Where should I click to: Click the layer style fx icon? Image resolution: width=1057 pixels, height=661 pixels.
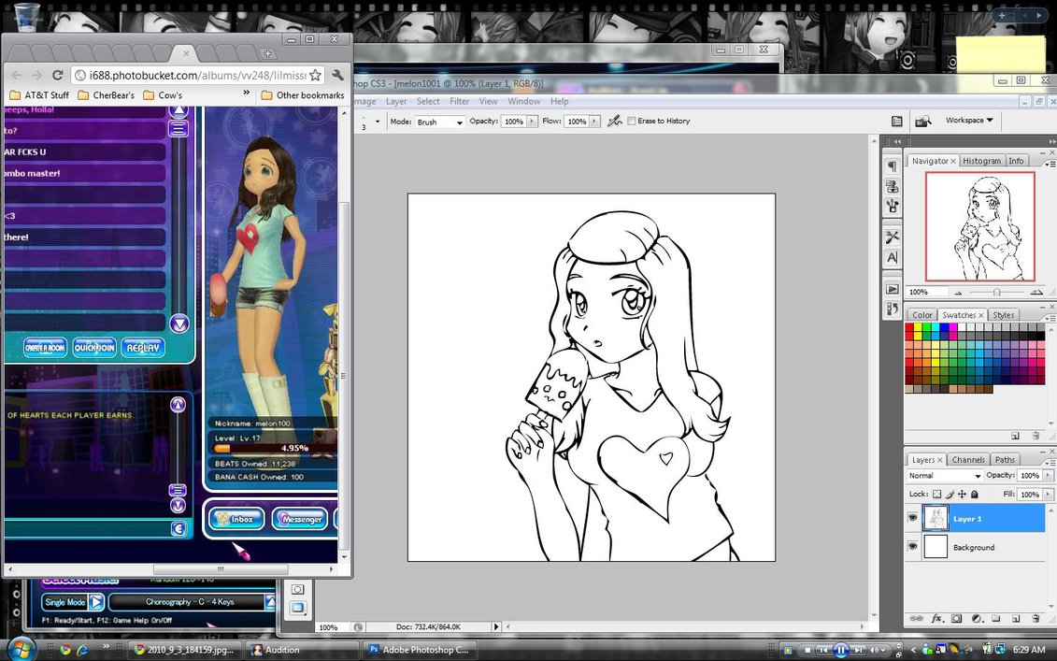936,619
